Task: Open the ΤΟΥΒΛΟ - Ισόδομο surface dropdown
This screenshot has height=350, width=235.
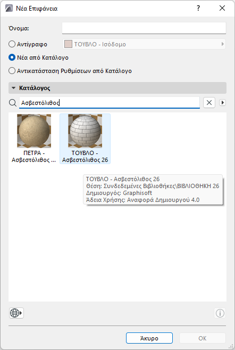Action: click(144, 44)
